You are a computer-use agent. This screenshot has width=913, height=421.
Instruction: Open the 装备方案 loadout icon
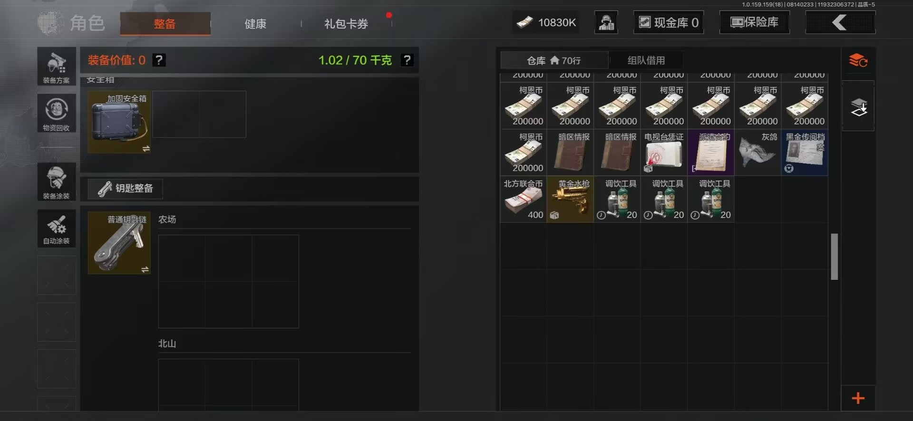pyautogui.click(x=57, y=67)
